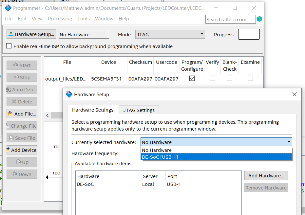Click the Change File button
The height and width of the screenshot is (215, 305).
[x=22, y=126]
